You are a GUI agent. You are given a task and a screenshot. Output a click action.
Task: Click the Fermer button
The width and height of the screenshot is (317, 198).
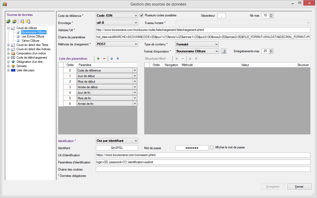tap(299, 187)
